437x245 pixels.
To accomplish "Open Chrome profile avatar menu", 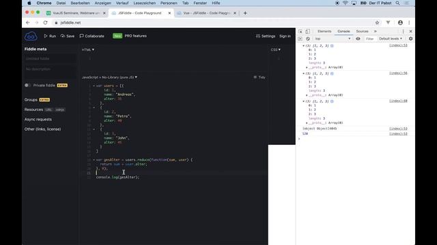I will click(x=400, y=22).
